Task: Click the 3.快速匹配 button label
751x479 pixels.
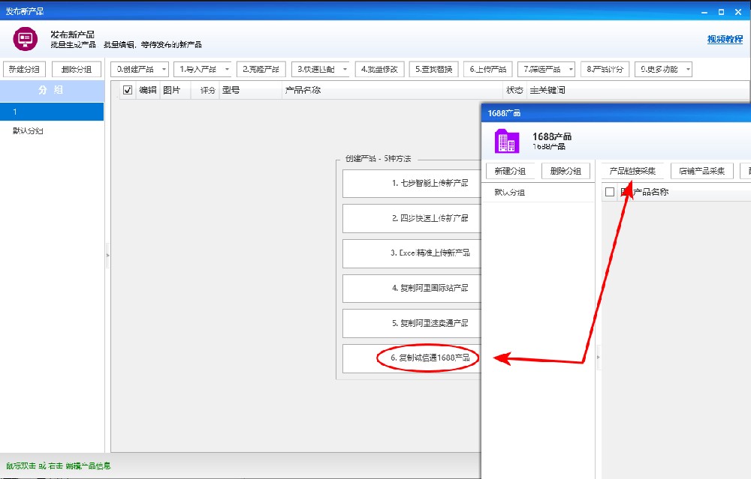Action: [x=316, y=69]
